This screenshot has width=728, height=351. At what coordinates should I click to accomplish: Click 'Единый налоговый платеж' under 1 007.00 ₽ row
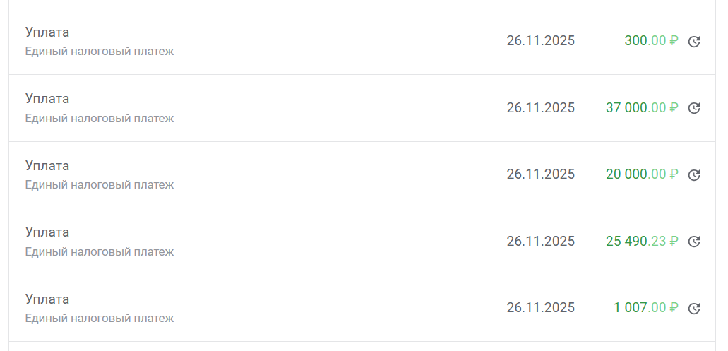coord(100,319)
